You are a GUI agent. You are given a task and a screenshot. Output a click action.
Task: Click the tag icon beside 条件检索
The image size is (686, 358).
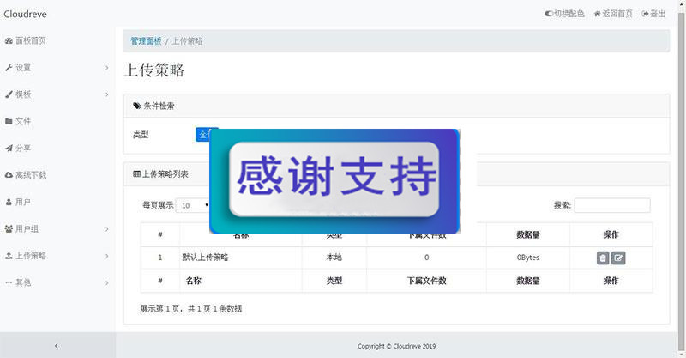tap(137, 106)
